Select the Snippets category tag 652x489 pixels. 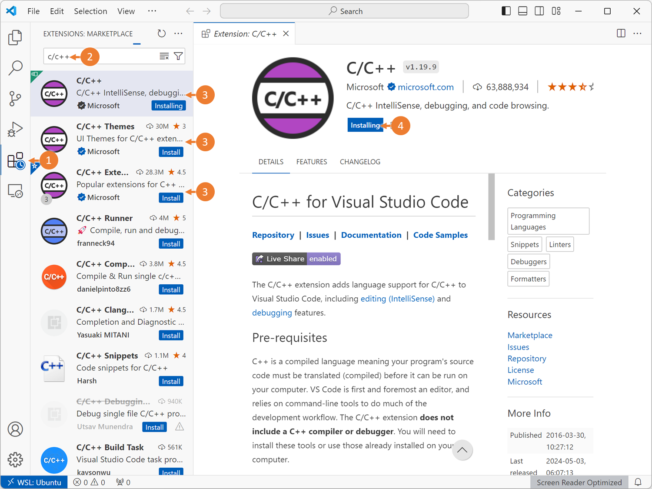(x=525, y=244)
